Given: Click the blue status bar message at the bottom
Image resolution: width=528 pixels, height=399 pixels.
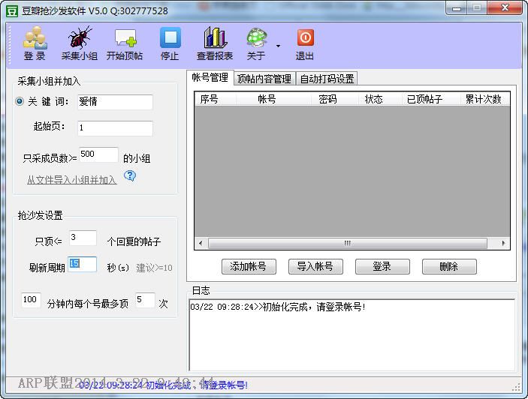Looking at the screenshot, I should (x=163, y=385).
